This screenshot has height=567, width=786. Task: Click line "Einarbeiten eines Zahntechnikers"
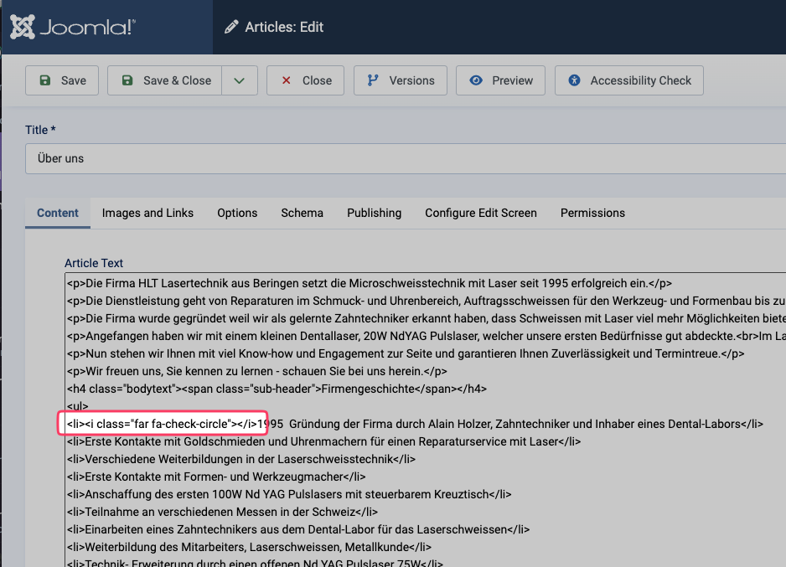[298, 529]
